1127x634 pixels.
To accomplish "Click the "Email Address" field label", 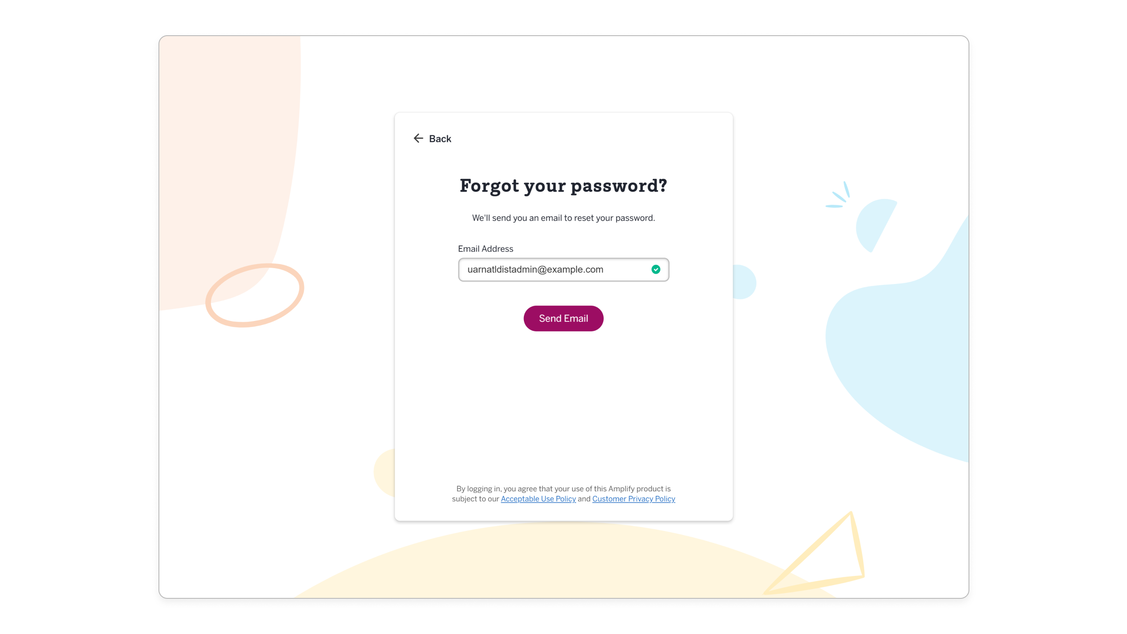I will (485, 249).
